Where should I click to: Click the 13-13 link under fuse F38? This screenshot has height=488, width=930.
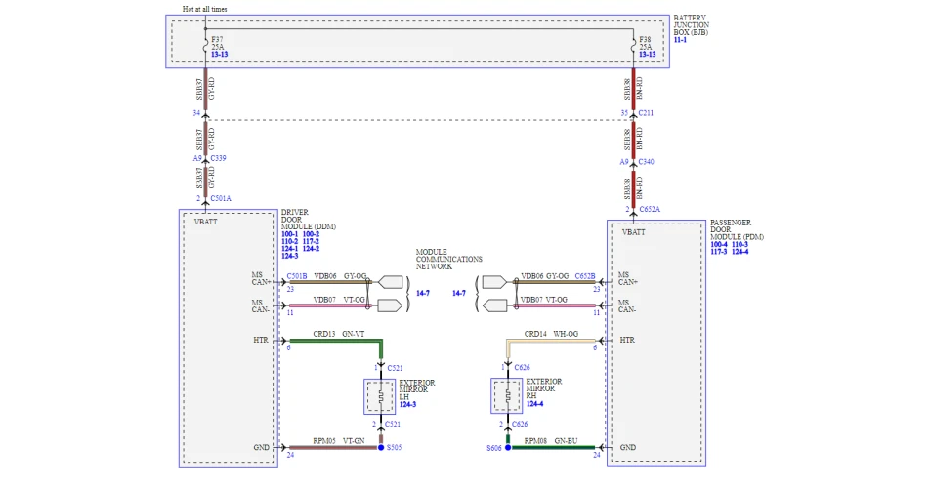pyautogui.click(x=647, y=55)
